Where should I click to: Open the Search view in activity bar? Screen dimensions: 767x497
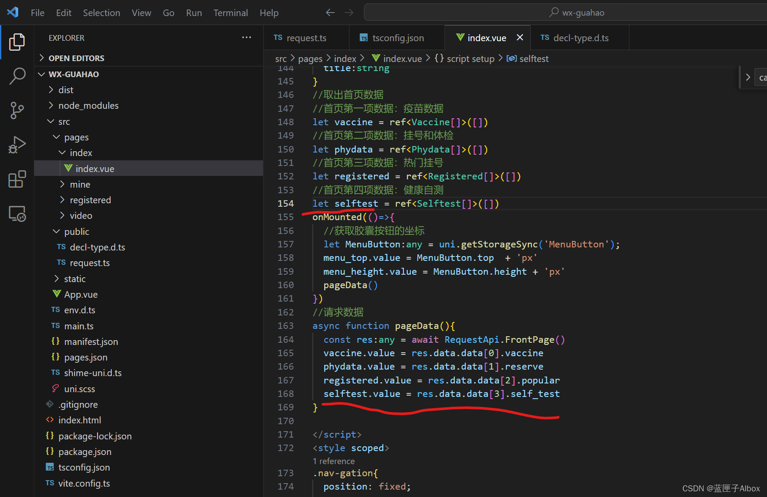point(17,76)
